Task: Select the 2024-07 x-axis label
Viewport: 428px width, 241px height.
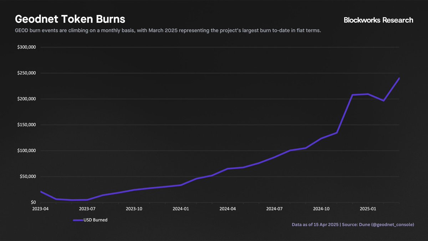Action: (274, 209)
